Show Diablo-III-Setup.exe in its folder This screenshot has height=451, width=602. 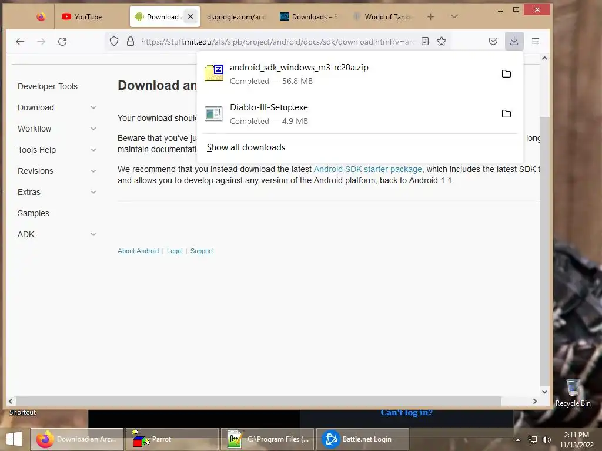point(506,113)
